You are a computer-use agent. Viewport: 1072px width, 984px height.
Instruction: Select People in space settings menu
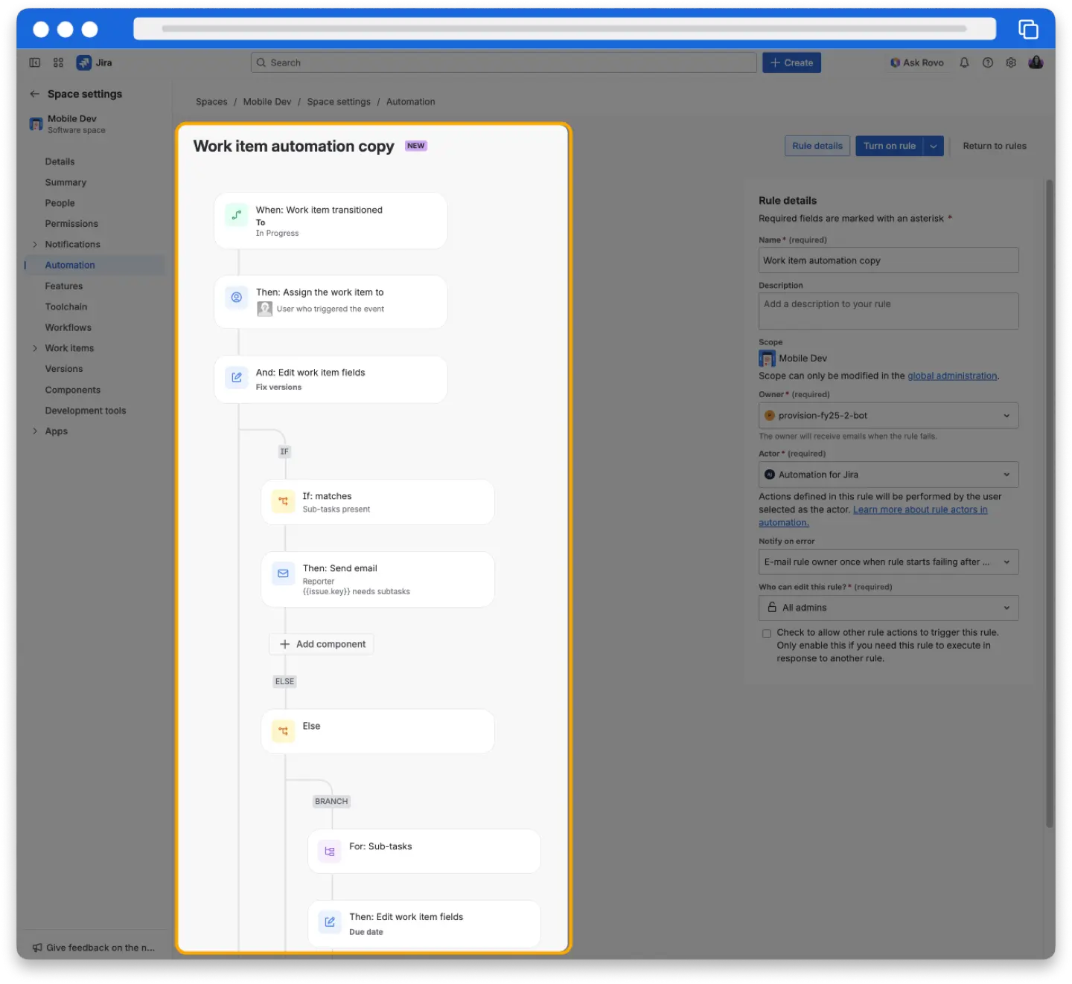[x=60, y=203]
